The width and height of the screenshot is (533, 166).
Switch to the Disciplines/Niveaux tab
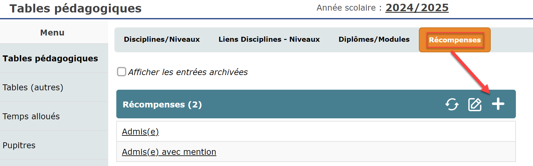(x=162, y=39)
